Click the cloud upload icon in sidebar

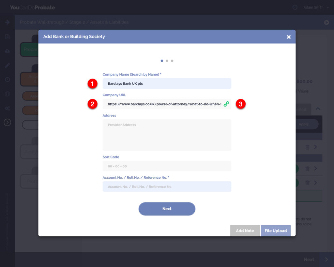pos(8,51)
